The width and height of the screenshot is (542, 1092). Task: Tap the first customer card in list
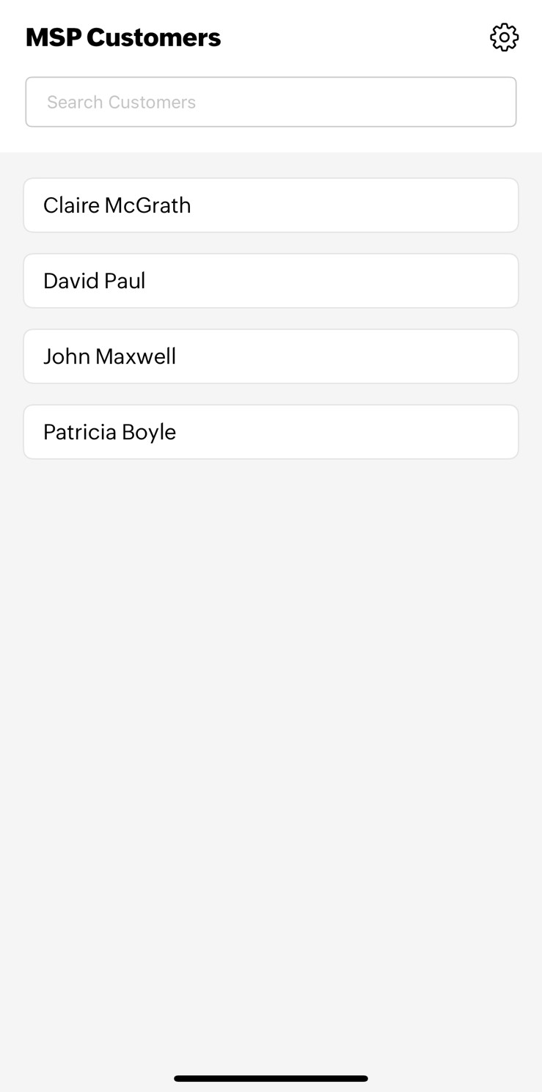271,205
